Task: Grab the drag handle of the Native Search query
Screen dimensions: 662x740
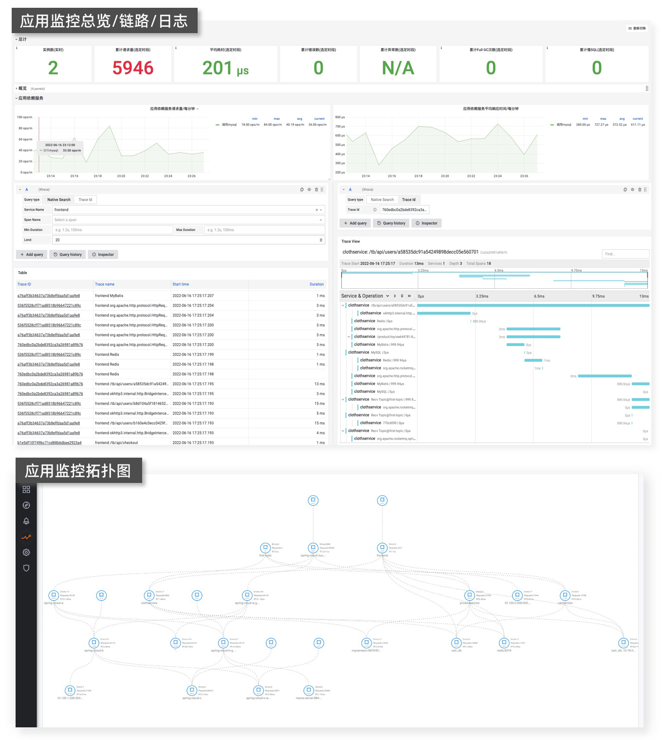Action: (x=322, y=189)
